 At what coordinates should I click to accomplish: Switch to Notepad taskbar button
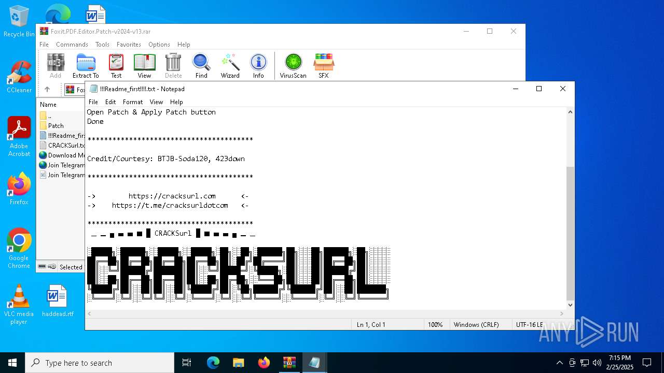314,363
